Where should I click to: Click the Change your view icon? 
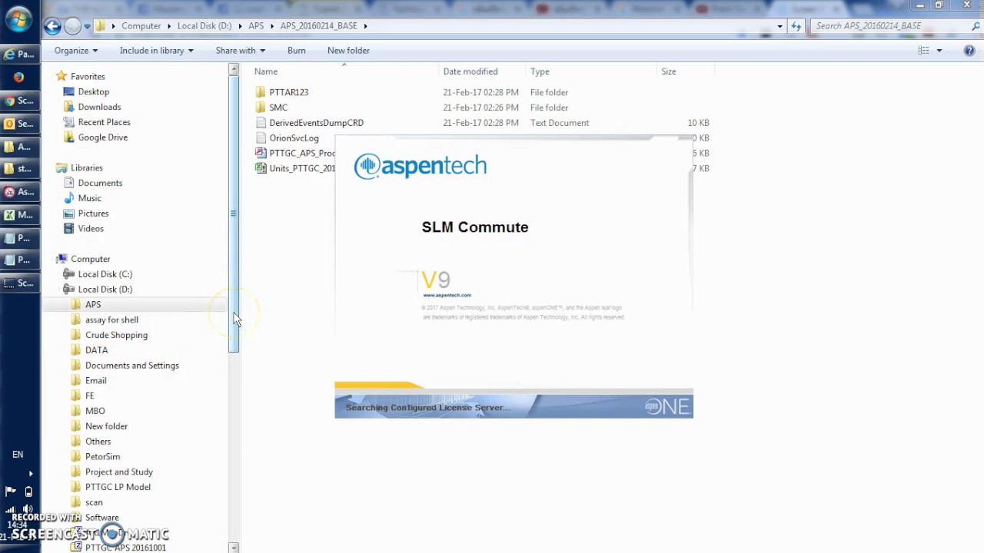point(923,51)
